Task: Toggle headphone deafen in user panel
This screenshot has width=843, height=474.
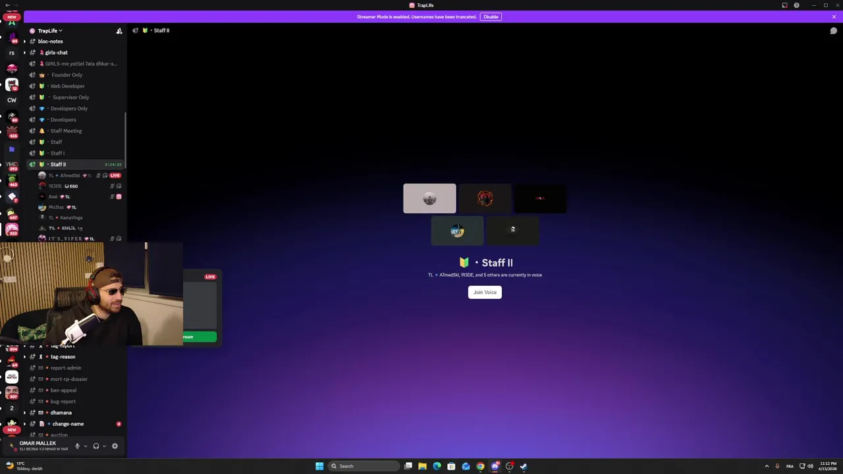Action: tap(96, 446)
